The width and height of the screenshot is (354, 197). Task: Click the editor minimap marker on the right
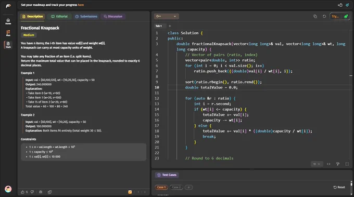(x=351, y=76)
